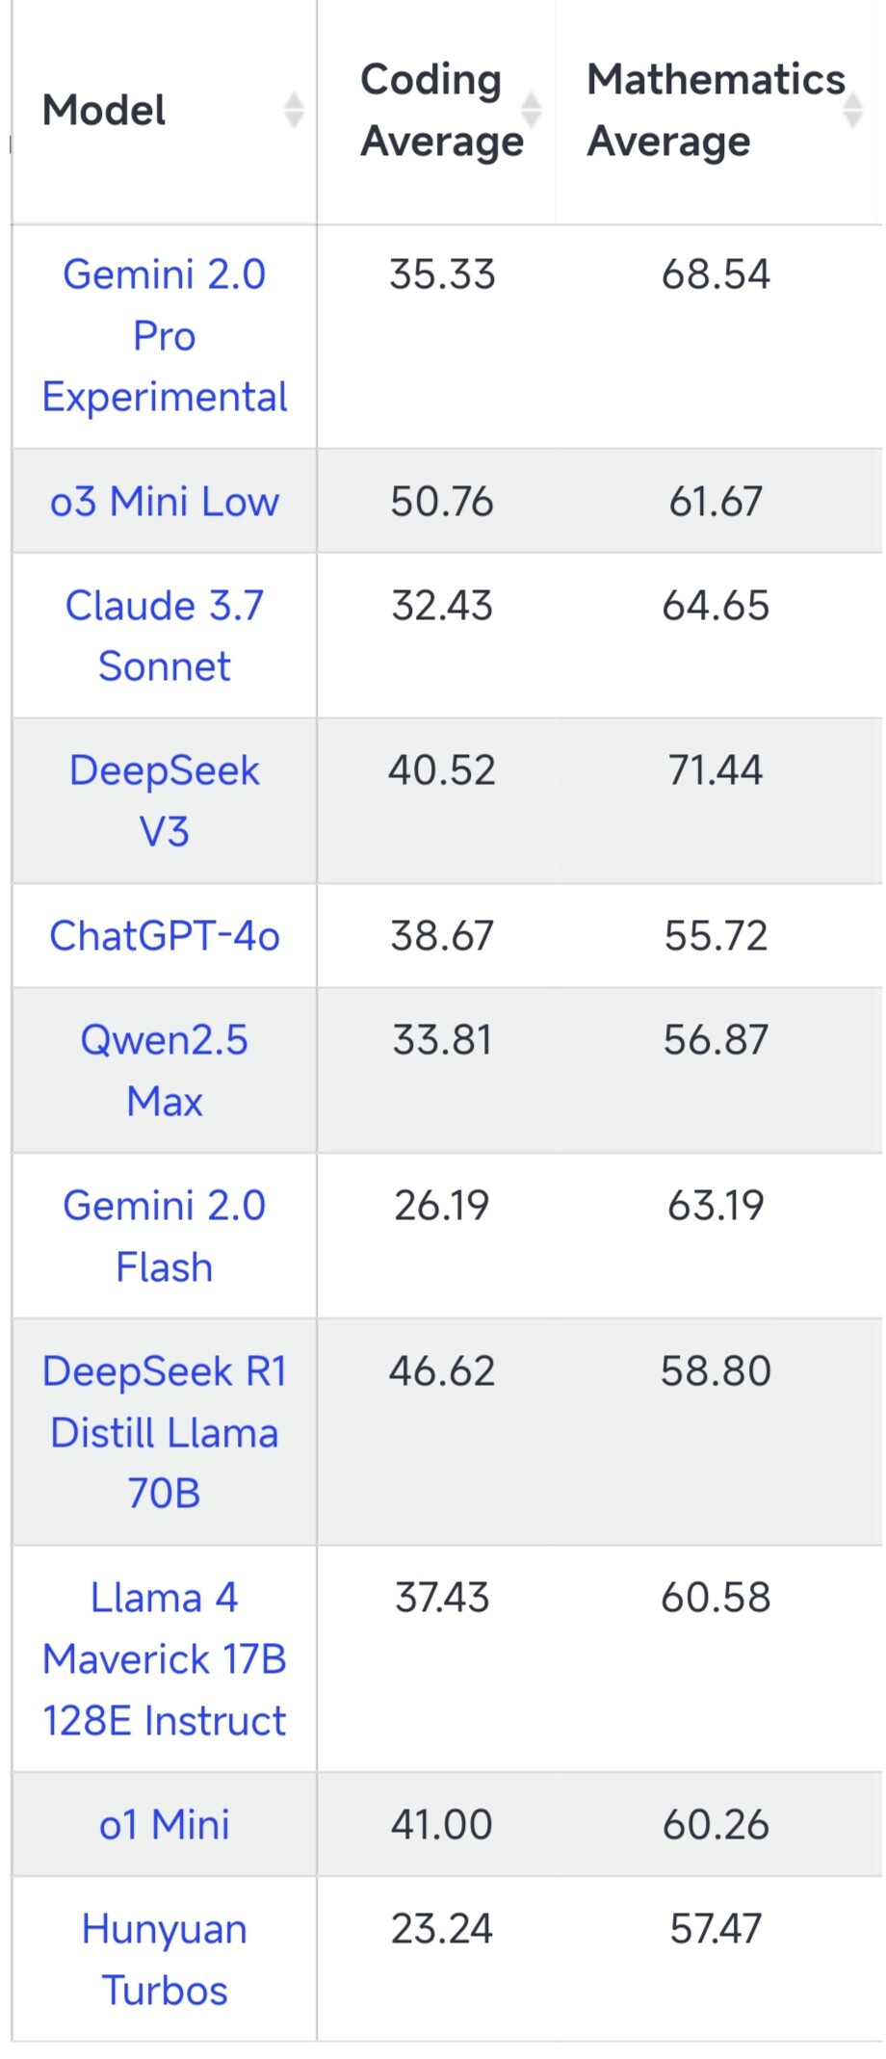Sort by Mathematics Average arrows icon
The width and height of the screenshot is (886, 2059).
pyautogui.click(x=852, y=111)
